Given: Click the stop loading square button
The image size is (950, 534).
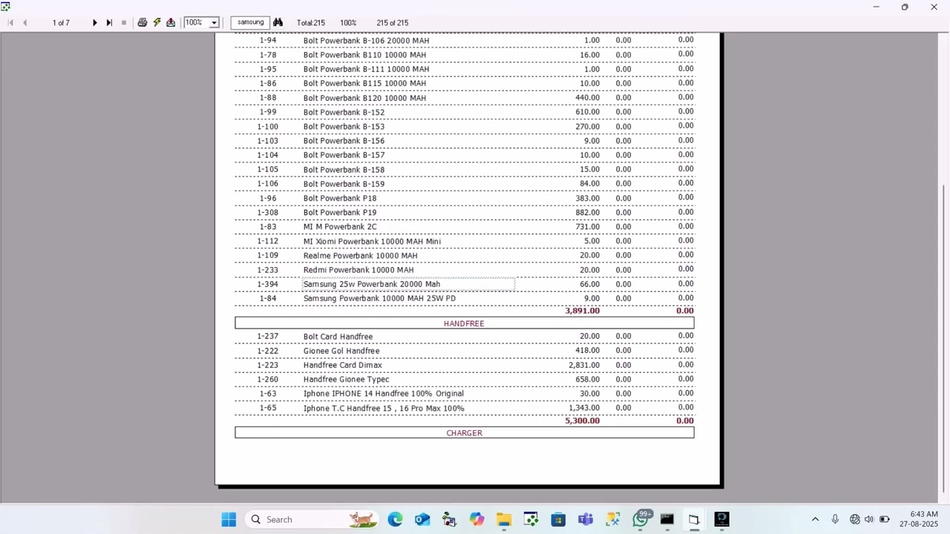Looking at the screenshot, I should 124,23.
